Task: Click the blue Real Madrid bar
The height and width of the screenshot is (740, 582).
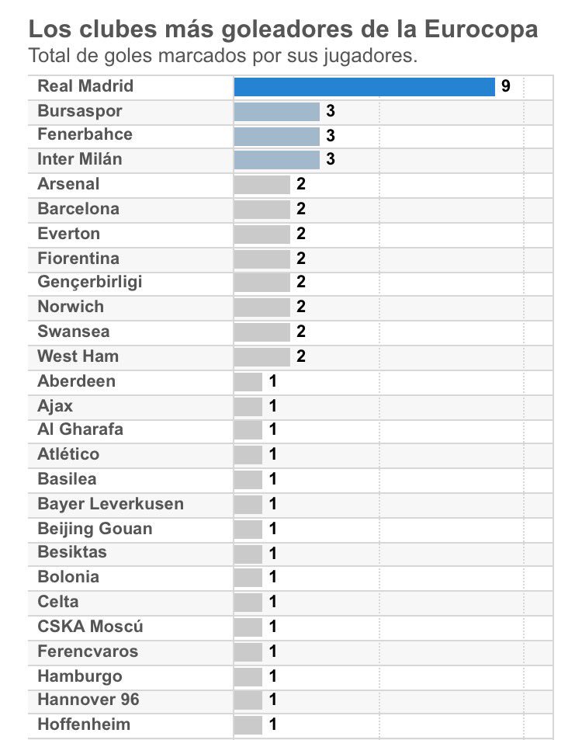Action: pos(364,87)
